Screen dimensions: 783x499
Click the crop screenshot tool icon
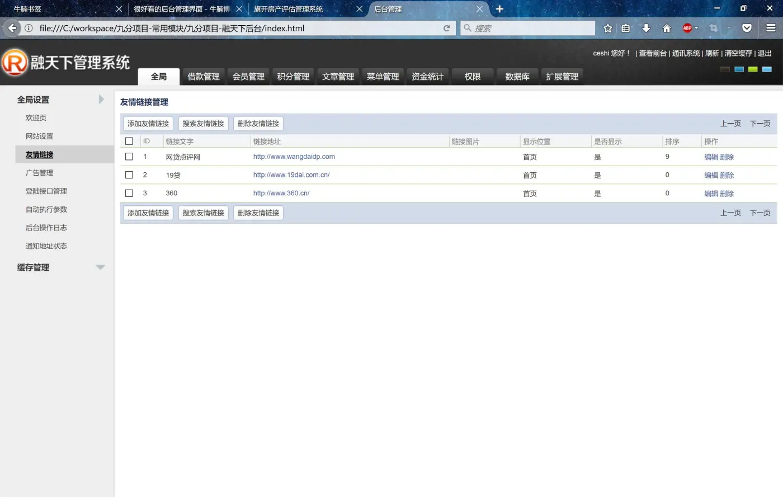click(x=713, y=28)
